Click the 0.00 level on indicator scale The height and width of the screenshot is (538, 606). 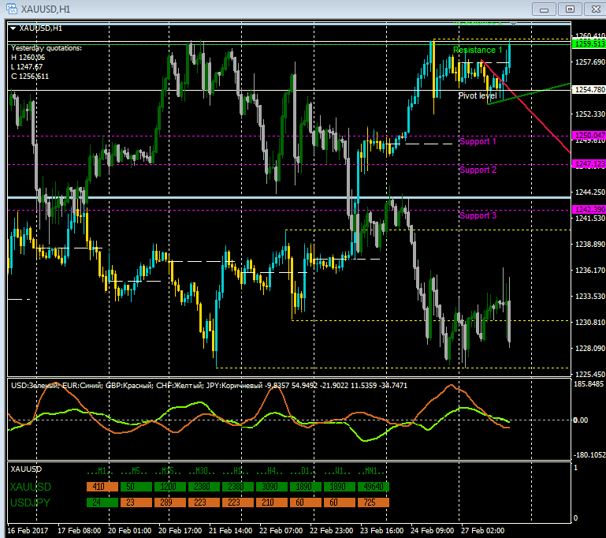coord(581,420)
